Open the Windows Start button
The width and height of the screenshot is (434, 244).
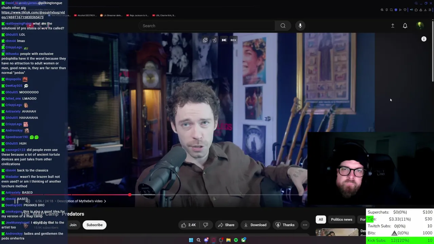tap(191, 240)
